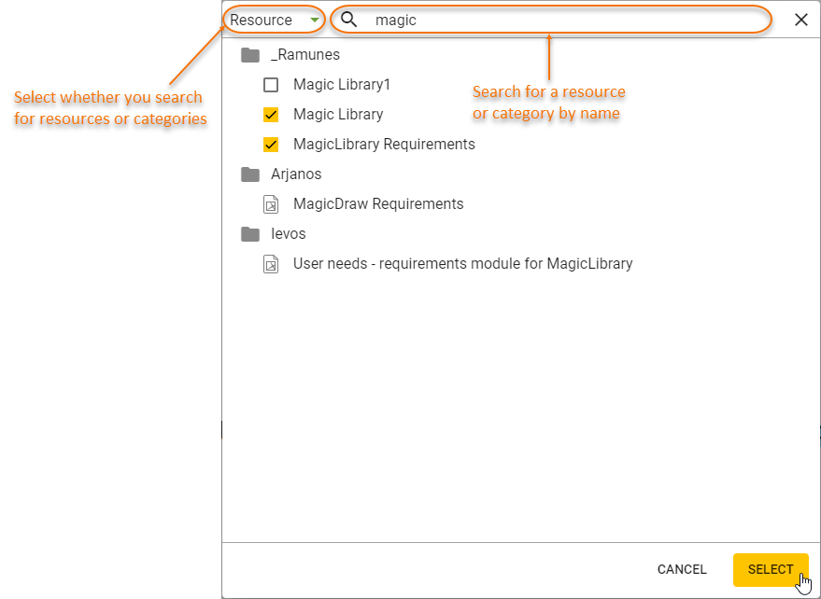Click the MagicLibrary Requirements resource name
821x599 pixels.
click(x=384, y=145)
